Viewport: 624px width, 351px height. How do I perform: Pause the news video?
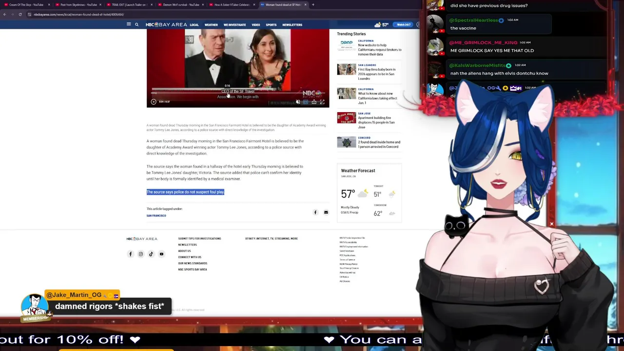click(x=154, y=101)
